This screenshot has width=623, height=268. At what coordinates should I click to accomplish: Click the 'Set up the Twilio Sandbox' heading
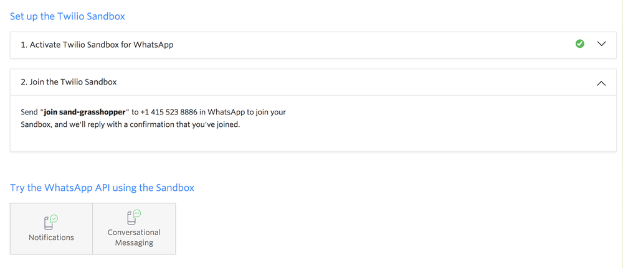point(67,16)
